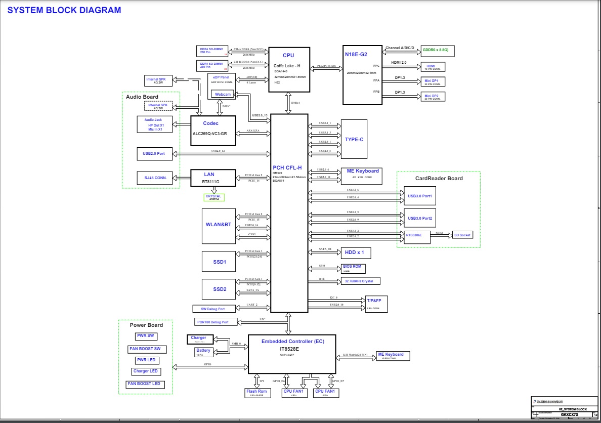Click ME Keyboard box on K/B Matrix line
Screen dimensions: 601x423
tap(393, 356)
